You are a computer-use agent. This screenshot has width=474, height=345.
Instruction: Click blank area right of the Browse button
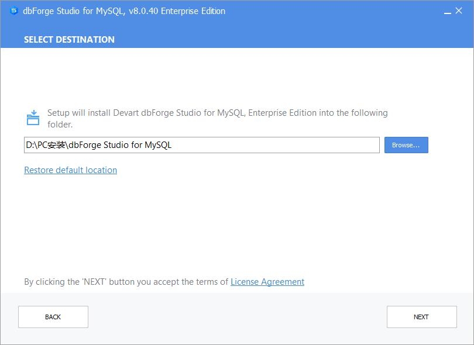[449, 145]
